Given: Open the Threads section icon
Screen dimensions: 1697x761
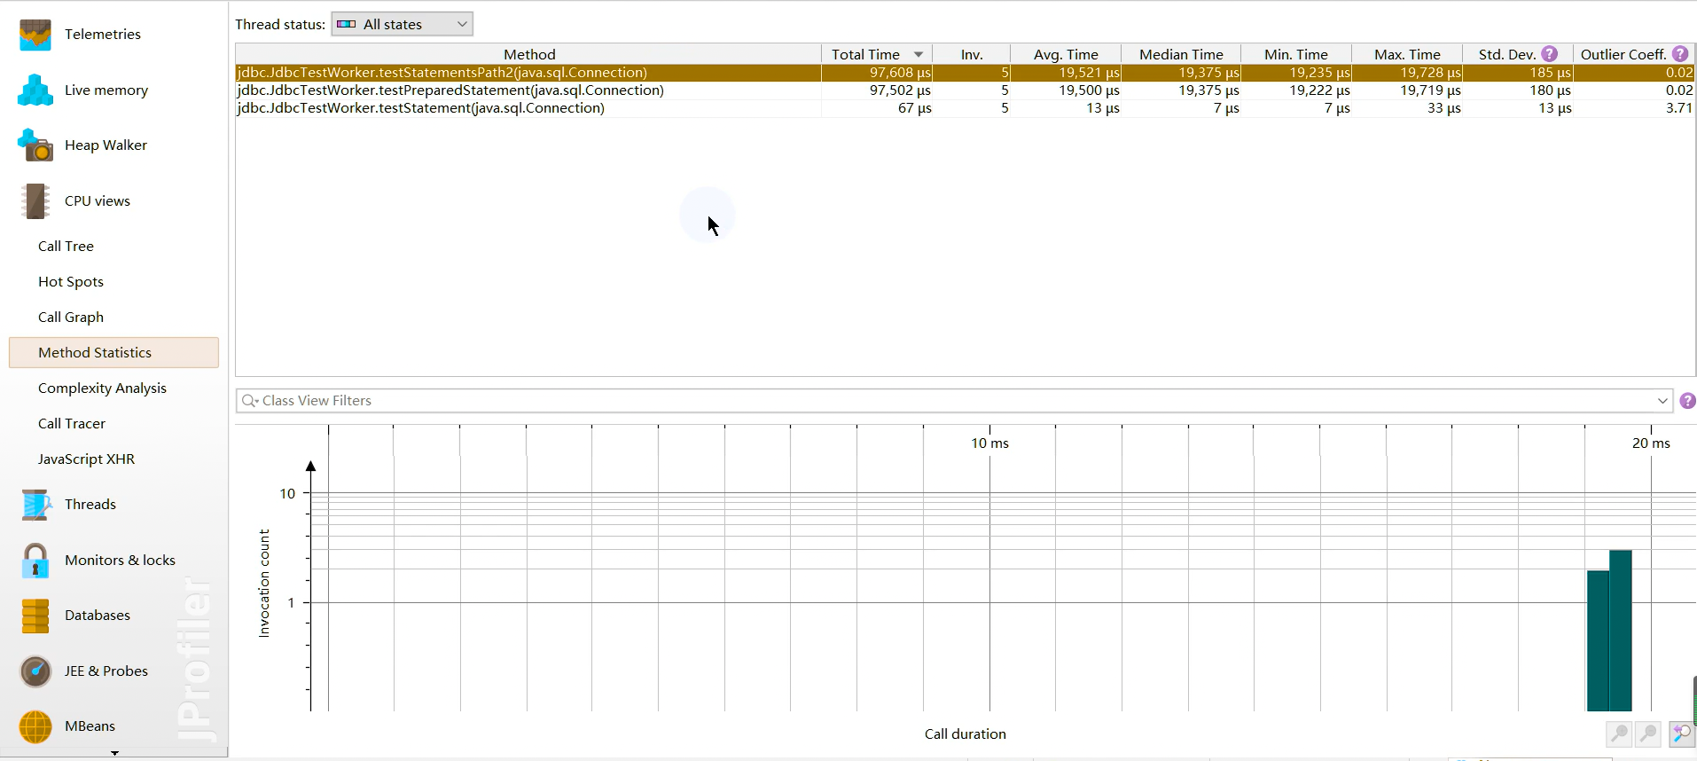Looking at the screenshot, I should [35, 505].
